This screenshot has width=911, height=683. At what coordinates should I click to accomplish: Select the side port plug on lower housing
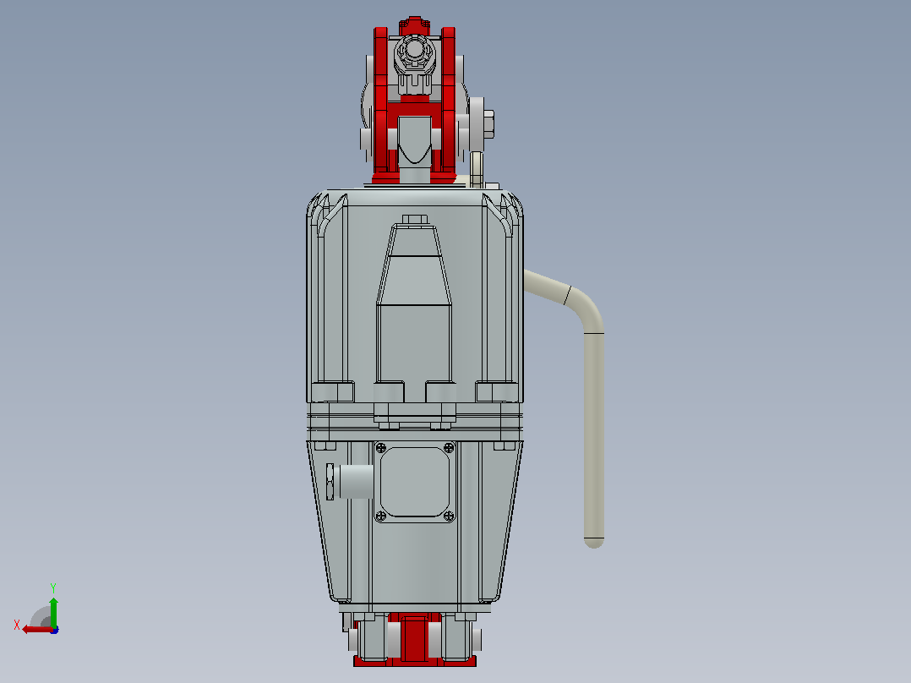[350, 482]
